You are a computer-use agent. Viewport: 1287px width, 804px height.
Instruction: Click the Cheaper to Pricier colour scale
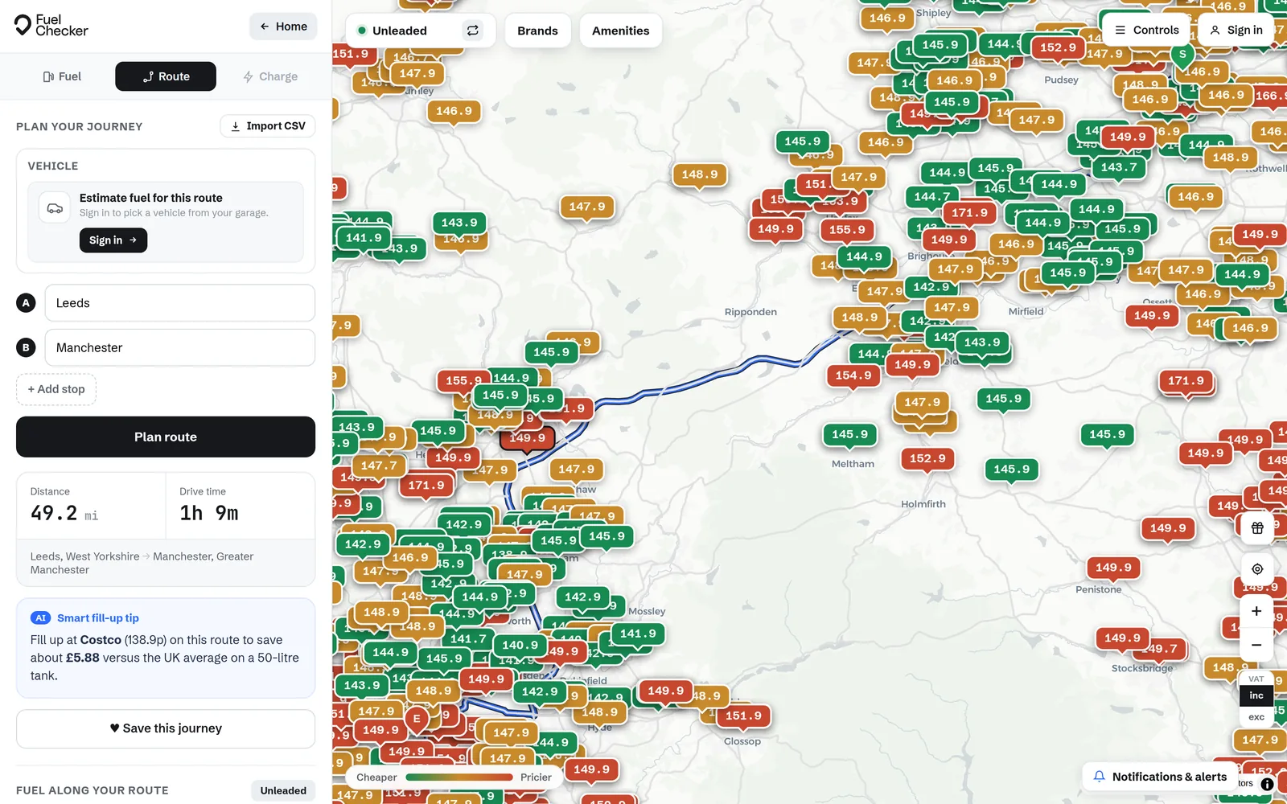point(459,777)
